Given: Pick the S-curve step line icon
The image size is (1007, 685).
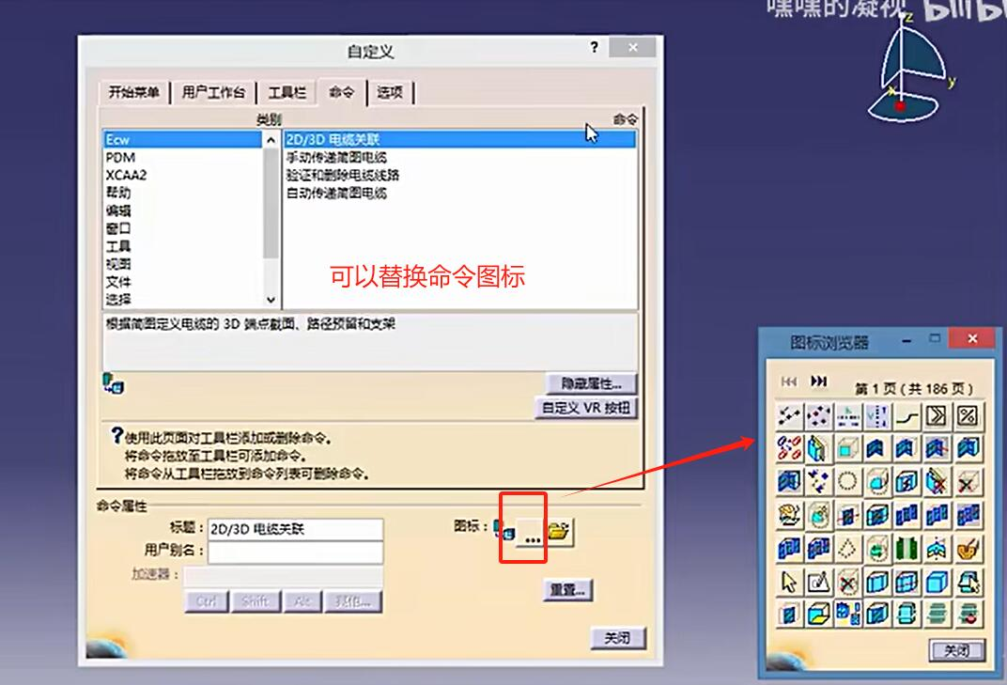Looking at the screenshot, I should [907, 416].
